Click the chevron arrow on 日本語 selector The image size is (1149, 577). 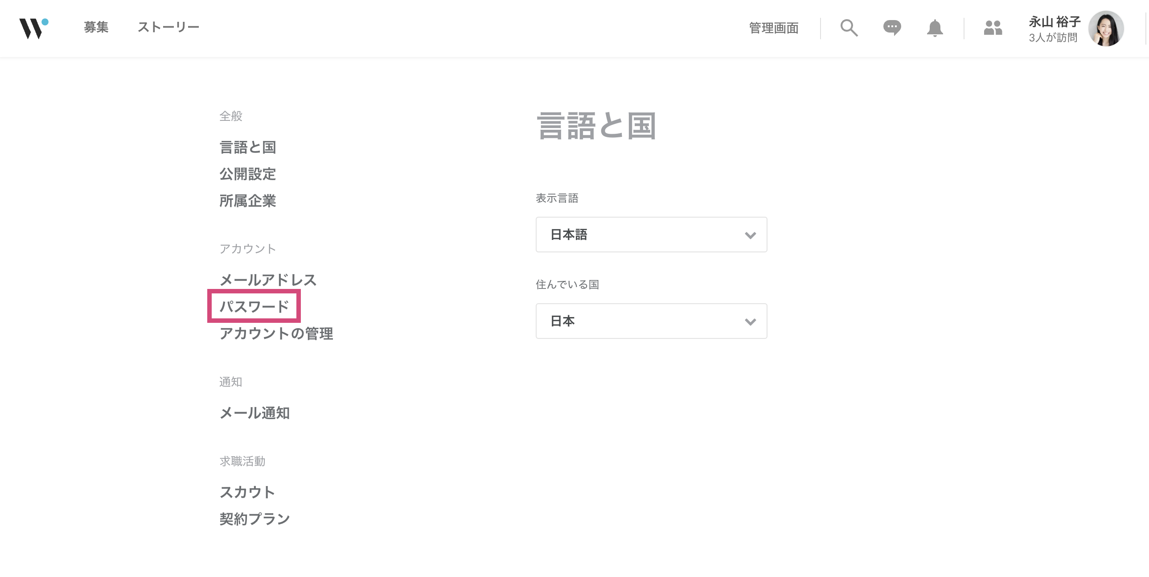pyautogui.click(x=750, y=235)
